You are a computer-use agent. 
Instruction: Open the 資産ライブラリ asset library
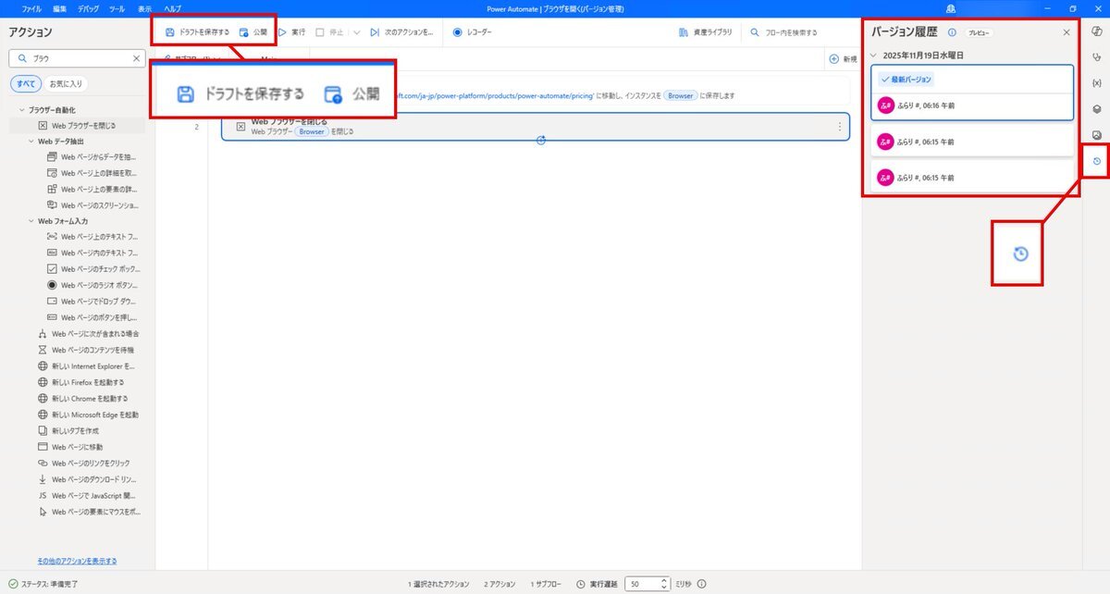coord(706,32)
